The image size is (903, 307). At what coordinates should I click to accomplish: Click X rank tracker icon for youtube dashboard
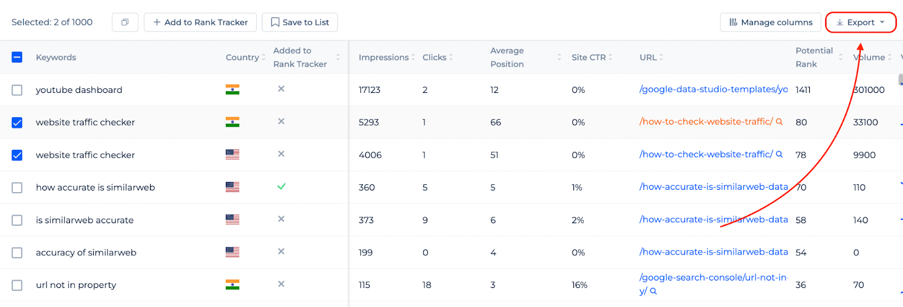pos(281,89)
